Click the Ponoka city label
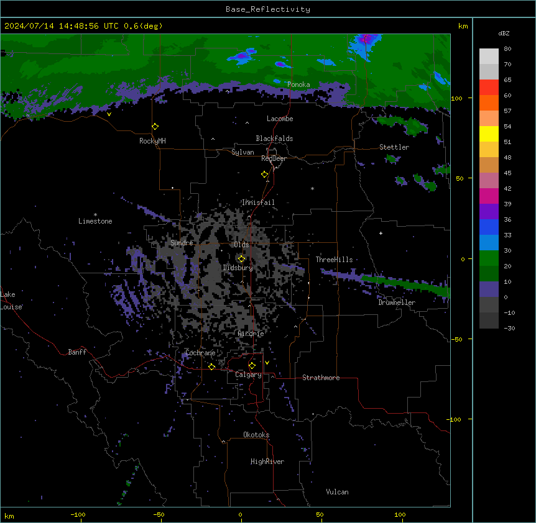This screenshot has width=536, height=523. click(x=298, y=84)
